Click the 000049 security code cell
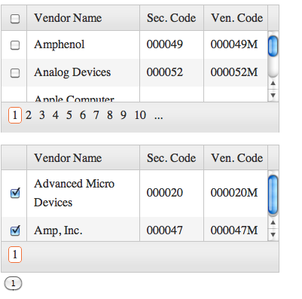Image resolution: width=302 pixels, height=299 pixels. (x=172, y=44)
